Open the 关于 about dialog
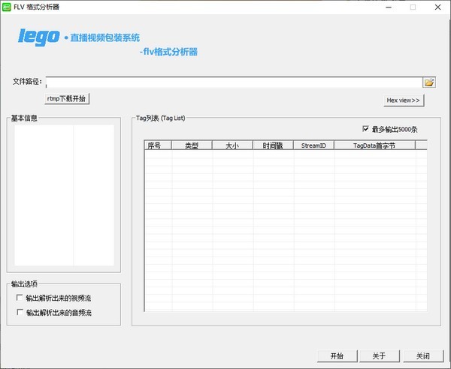Image resolution: width=451 pixels, height=369 pixels. pos(380,356)
